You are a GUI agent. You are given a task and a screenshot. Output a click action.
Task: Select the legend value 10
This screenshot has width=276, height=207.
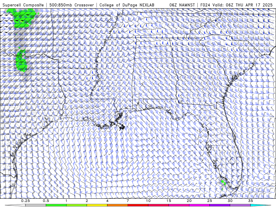click(148, 201)
